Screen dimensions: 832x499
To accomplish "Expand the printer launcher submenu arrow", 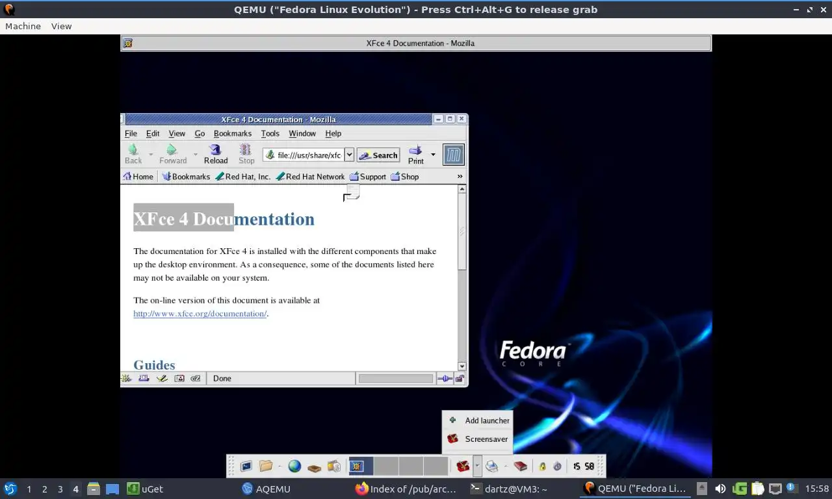I will [x=506, y=466].
